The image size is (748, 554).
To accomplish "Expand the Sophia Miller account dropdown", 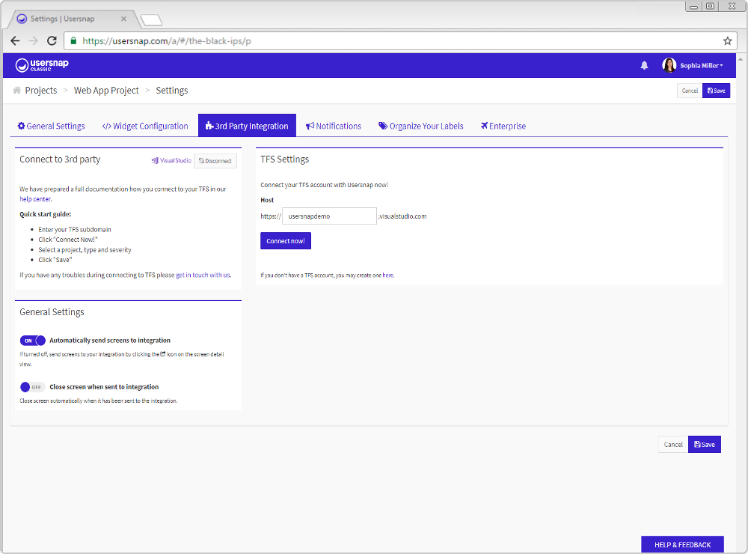I will tap(702, 65).
